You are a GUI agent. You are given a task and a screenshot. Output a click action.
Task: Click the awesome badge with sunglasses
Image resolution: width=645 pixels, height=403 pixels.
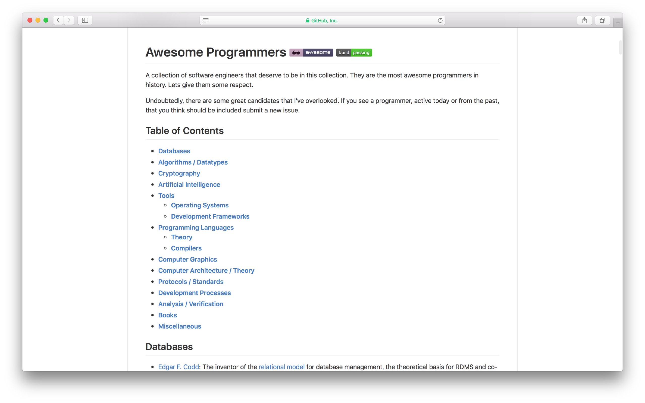[311, 53]
